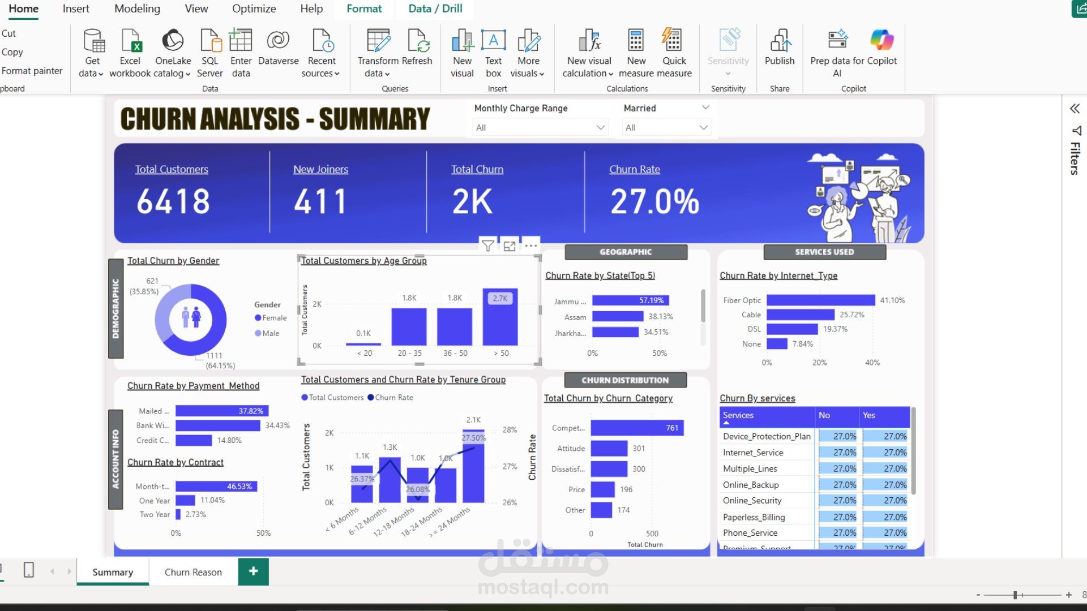
Task: Click the filter icon above the chart
Action: click(487, 246)
